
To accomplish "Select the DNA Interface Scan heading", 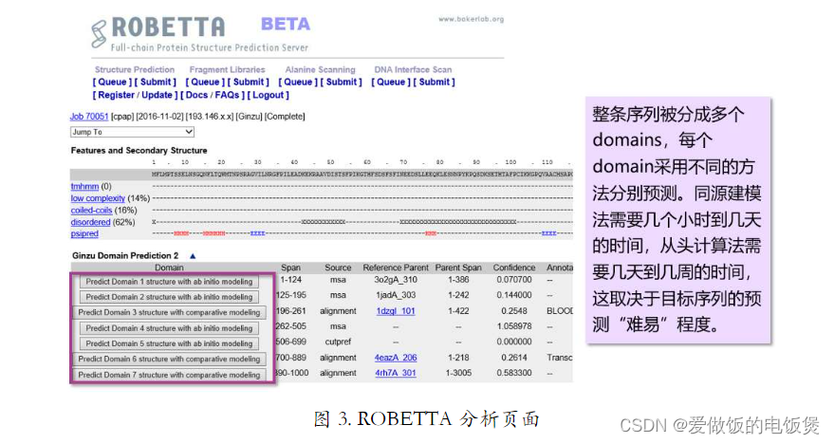I will (x=413, y=69).
